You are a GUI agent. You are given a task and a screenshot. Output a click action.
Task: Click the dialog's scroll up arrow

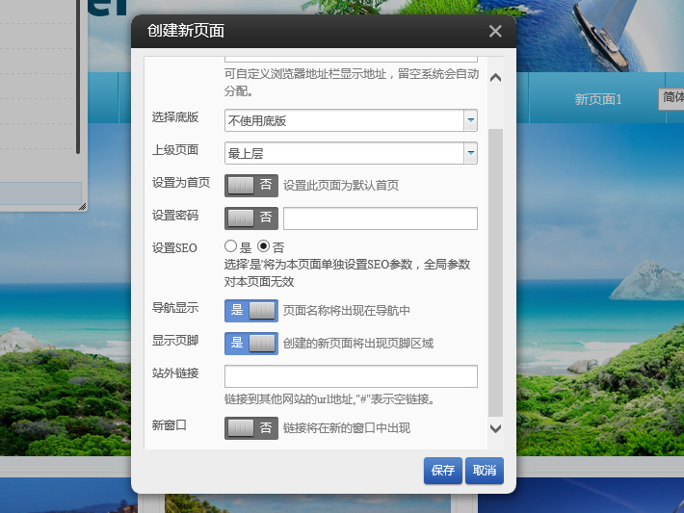[496, 78]
